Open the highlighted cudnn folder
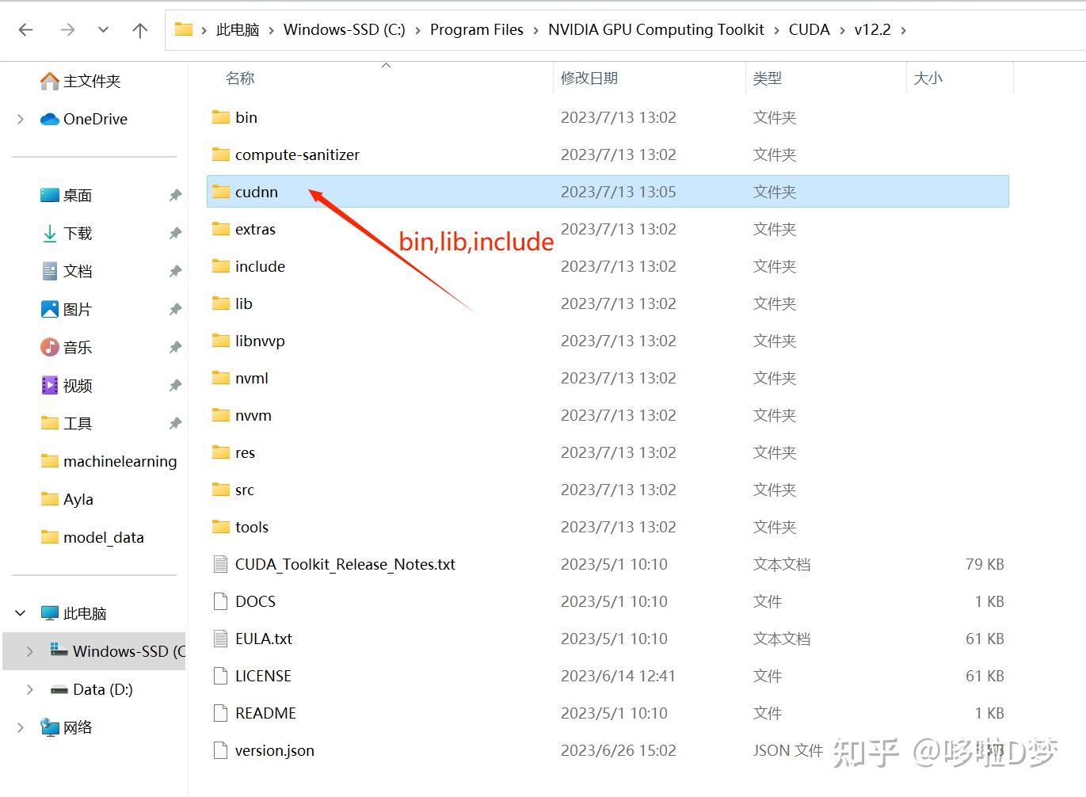1086x797 pixels. [257, 192]
